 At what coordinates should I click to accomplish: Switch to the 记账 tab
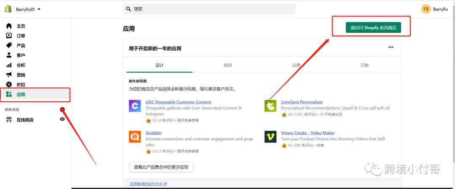(365, 66)
